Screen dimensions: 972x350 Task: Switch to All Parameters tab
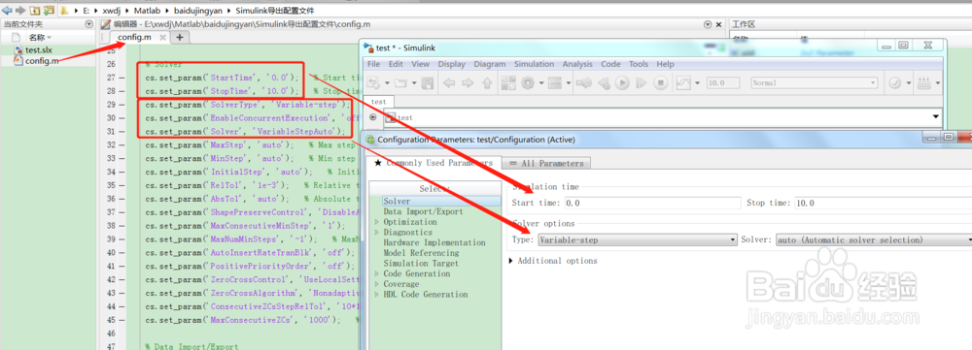point(546,163)
